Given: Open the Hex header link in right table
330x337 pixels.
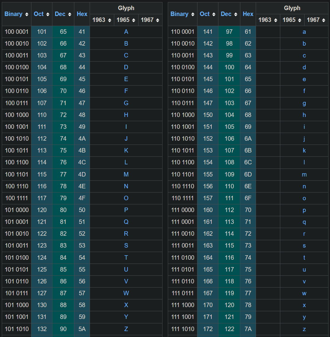Looking at the screenshot, I should (248, 14).
